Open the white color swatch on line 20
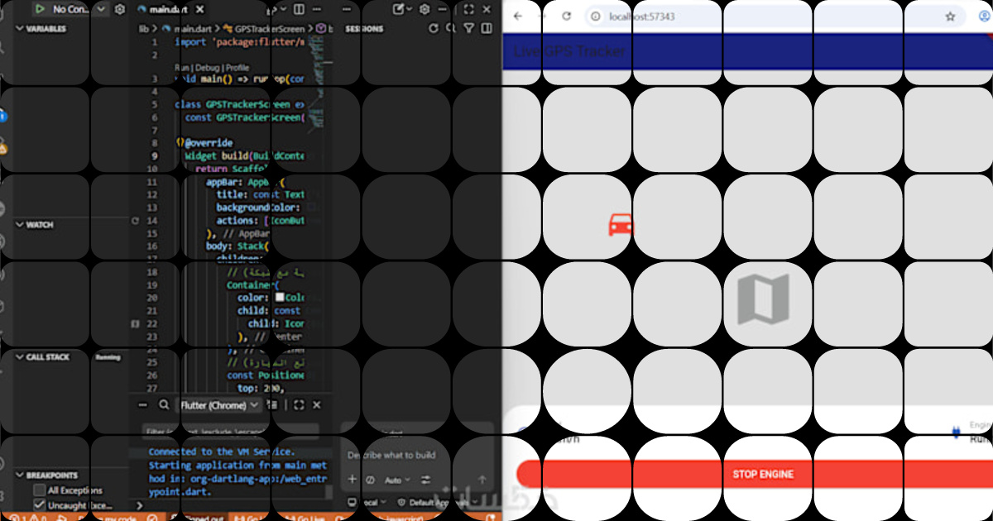Screen dimensions: 993x521 click(x=280, y=297)
